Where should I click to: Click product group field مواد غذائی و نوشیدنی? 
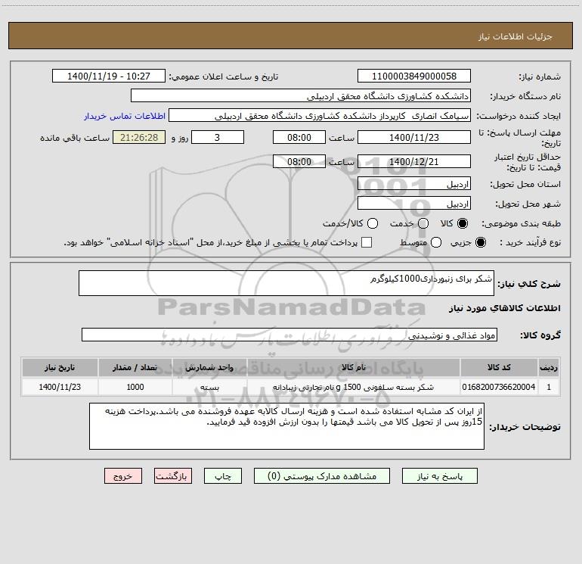(x=289, y=335)
